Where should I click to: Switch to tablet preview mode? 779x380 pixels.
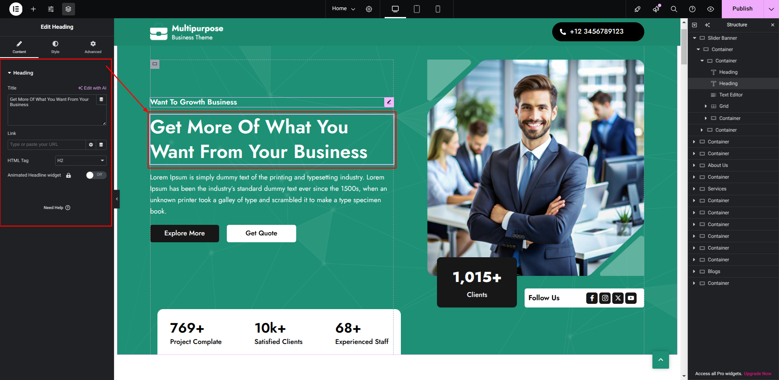point(416,9)
